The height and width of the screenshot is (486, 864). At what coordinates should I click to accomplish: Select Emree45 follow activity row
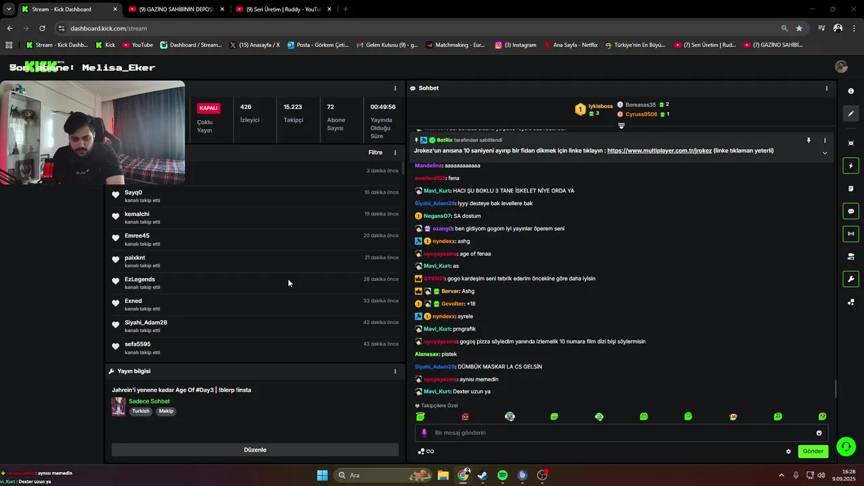pos(255,239)
